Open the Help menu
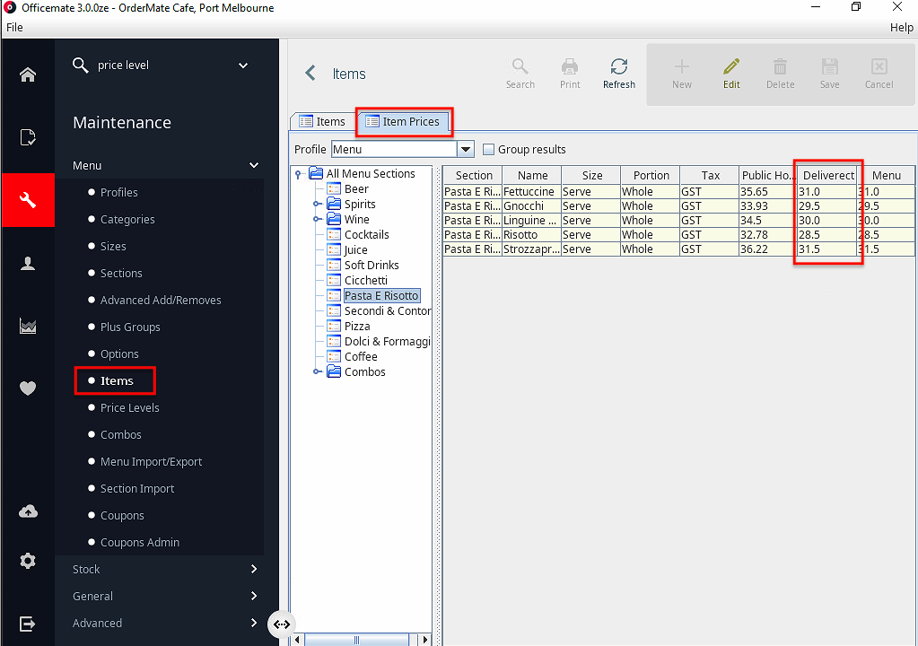This screenshot has width=918, height=646. [x=901, y=27]
